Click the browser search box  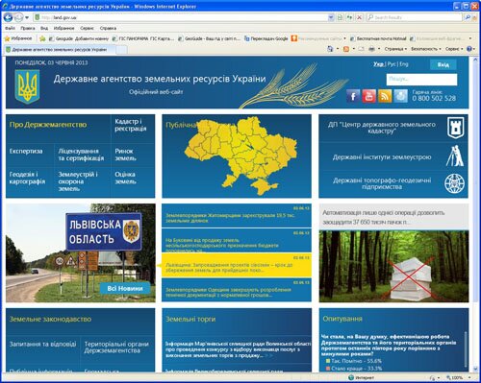click(416, 17)
